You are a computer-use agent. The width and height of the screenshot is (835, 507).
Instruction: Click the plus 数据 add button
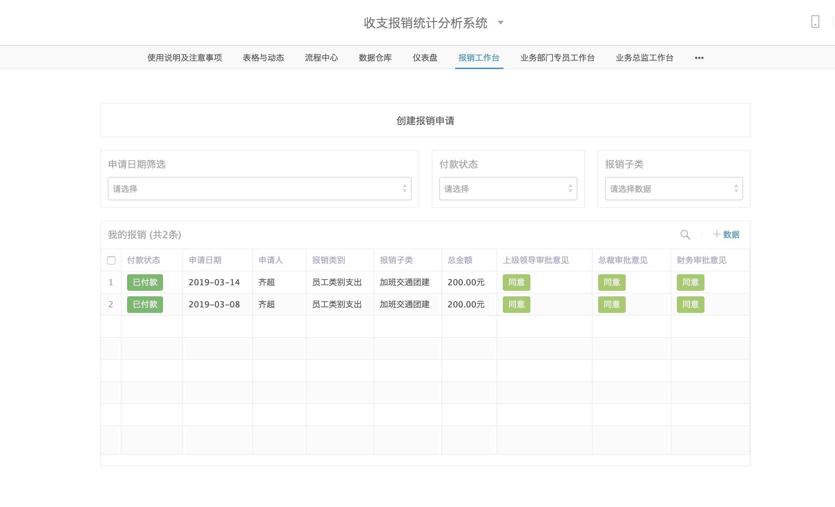coord(726,235)
